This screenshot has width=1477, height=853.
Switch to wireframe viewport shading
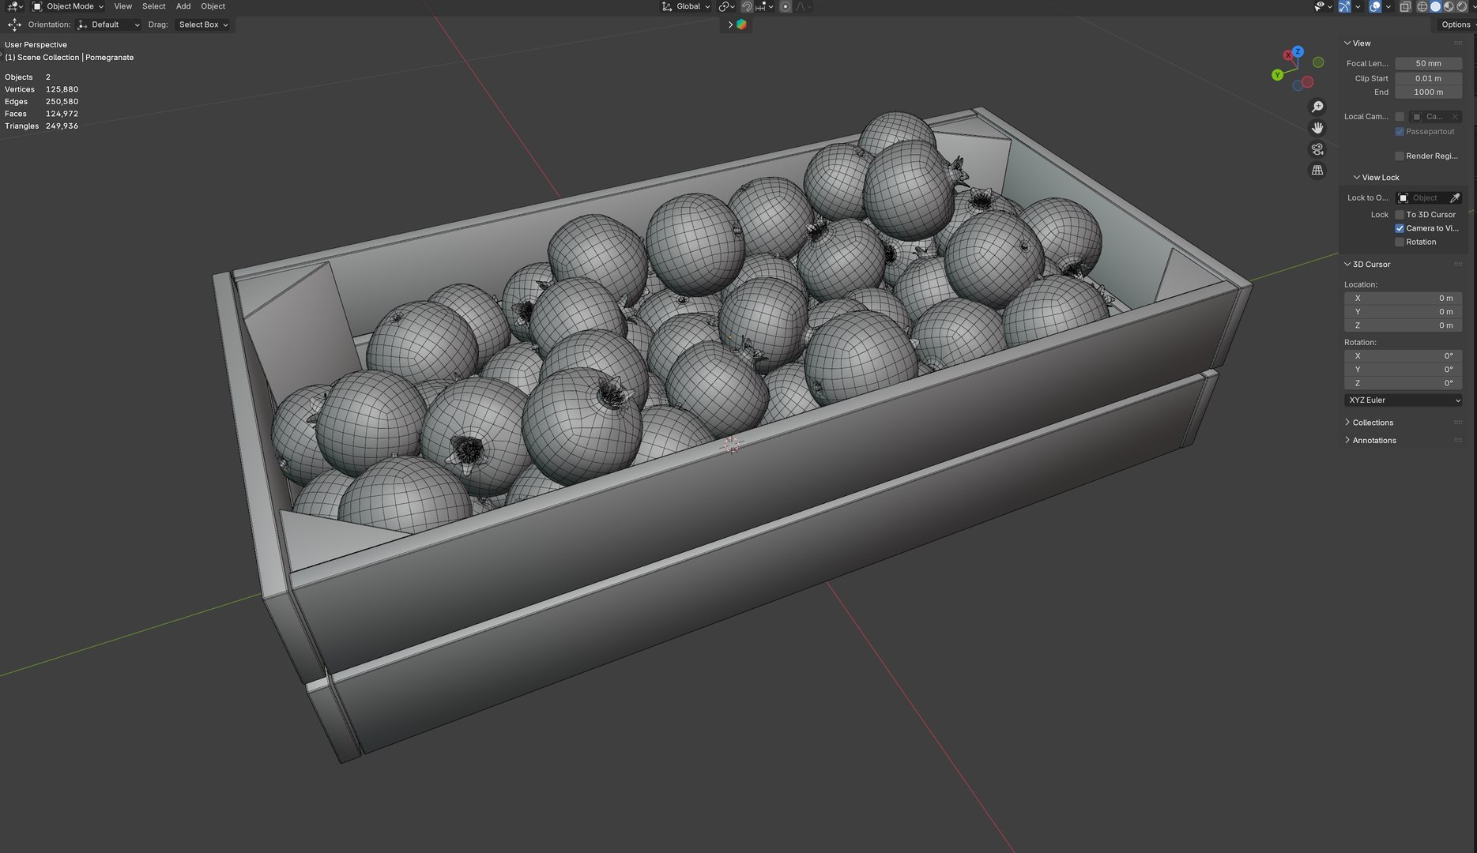1422,6
